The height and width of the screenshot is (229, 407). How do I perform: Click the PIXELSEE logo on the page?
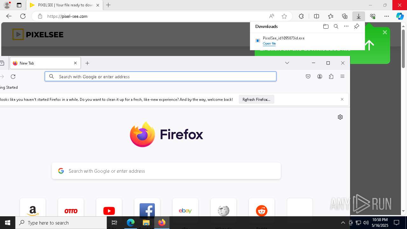tap(38, 34)
